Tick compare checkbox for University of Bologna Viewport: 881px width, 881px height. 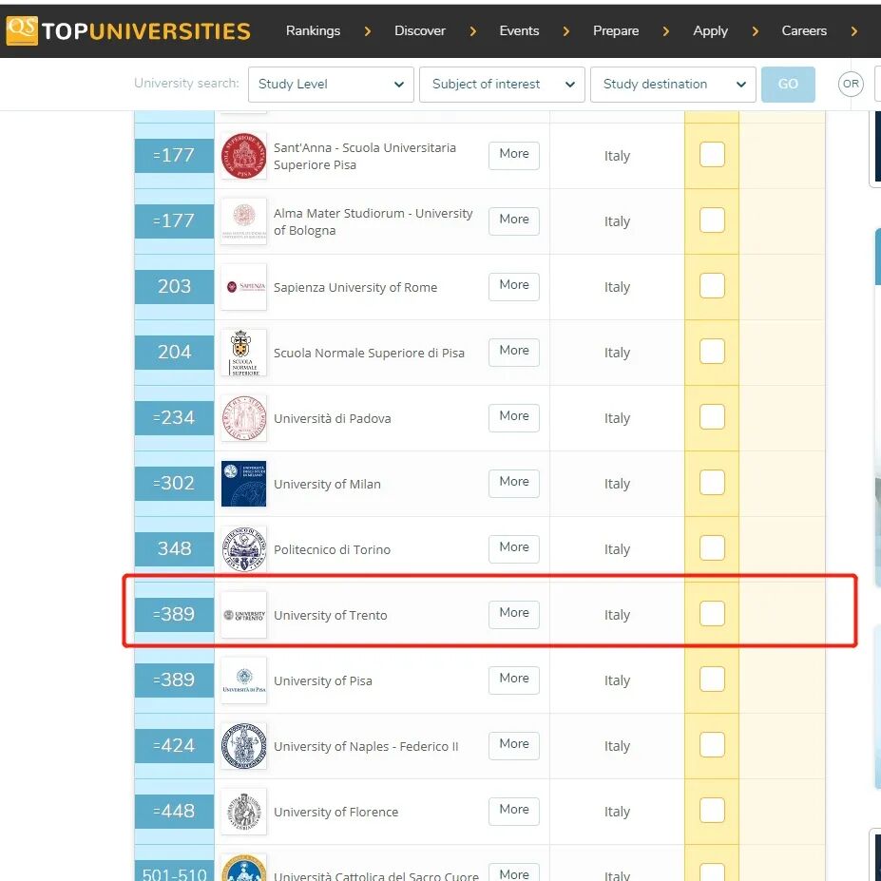click(x=712, y=220)
